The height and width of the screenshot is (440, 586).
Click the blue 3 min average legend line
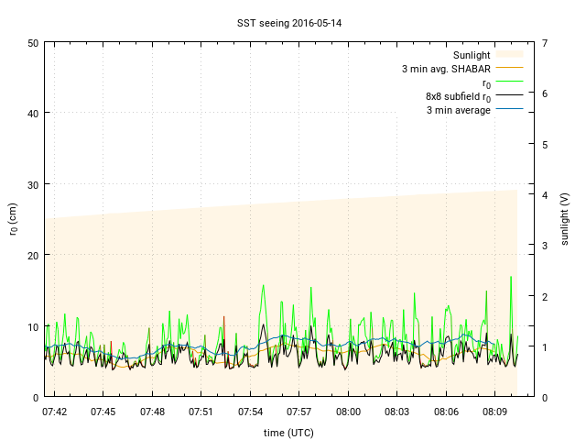509,110
